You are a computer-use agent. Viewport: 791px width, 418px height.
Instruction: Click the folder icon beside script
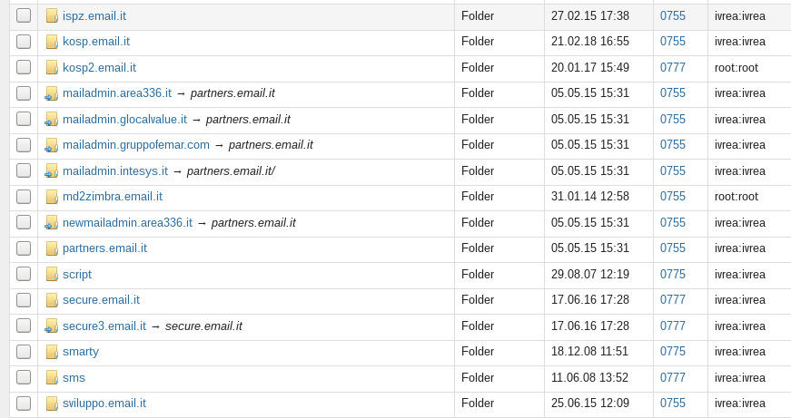(52, 275)
